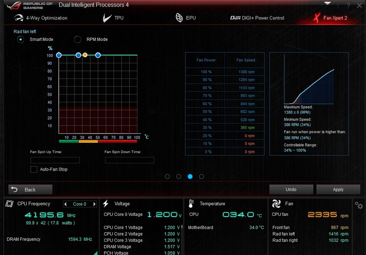This screenshot has width=366, height=255.
Task: Expand the top title bar dropdown triangle
Action: (328, 3)
